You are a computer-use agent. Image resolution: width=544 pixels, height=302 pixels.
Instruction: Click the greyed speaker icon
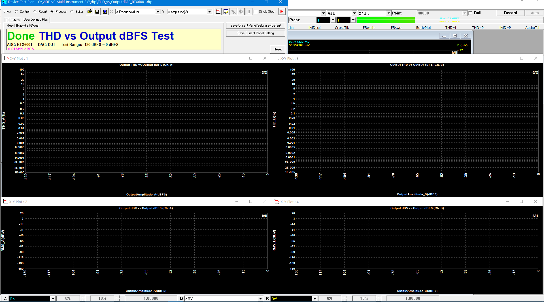241,12
